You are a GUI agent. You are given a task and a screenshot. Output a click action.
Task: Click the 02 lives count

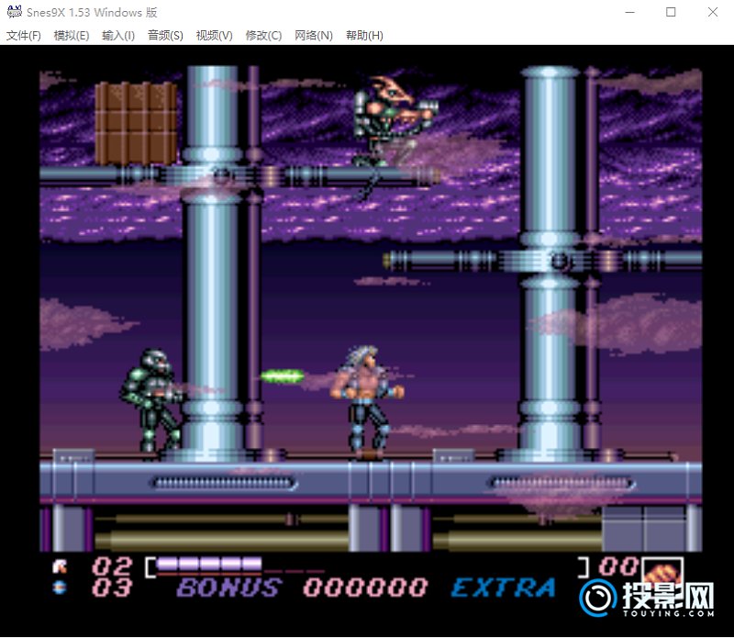click(x=112, y=566)
